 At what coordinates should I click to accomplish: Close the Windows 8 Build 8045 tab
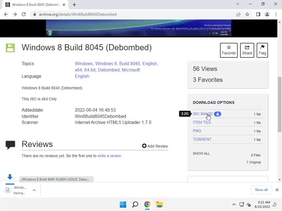click(x=64, y=5)
